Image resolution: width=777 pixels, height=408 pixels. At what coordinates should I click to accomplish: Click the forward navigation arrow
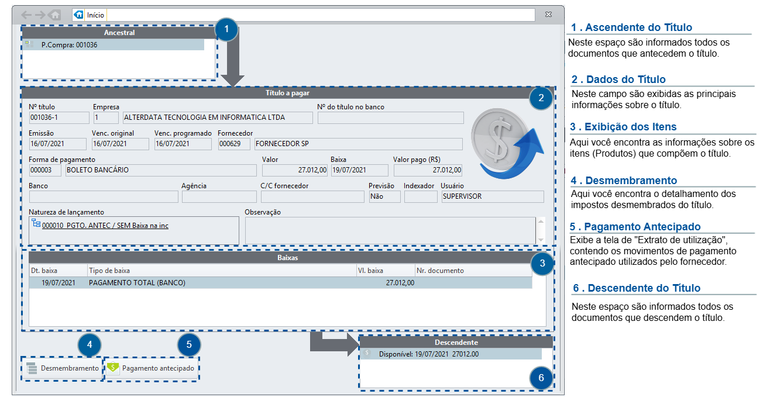(x=40, y=15)
